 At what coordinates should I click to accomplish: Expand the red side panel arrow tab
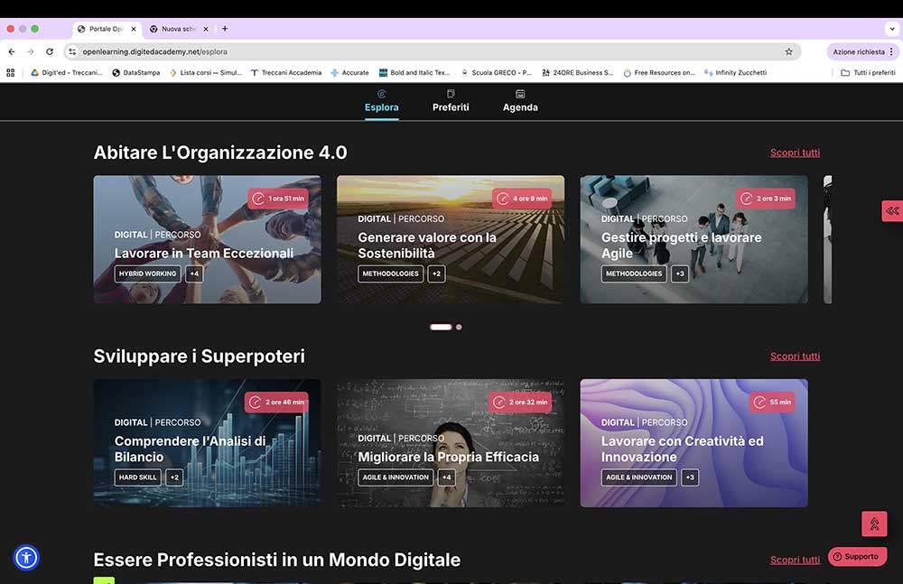tap(891, 210)
